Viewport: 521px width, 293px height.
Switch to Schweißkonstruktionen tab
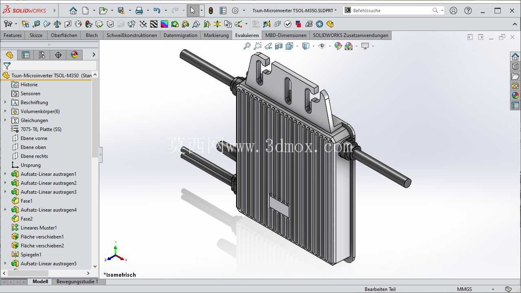(132, 35)
